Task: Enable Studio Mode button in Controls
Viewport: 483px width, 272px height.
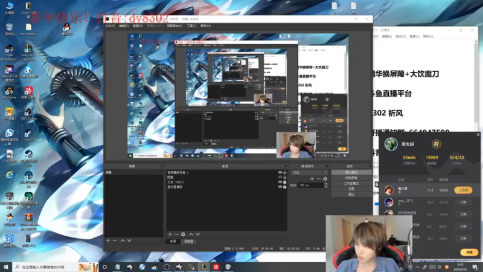Action: coord(351,184)
